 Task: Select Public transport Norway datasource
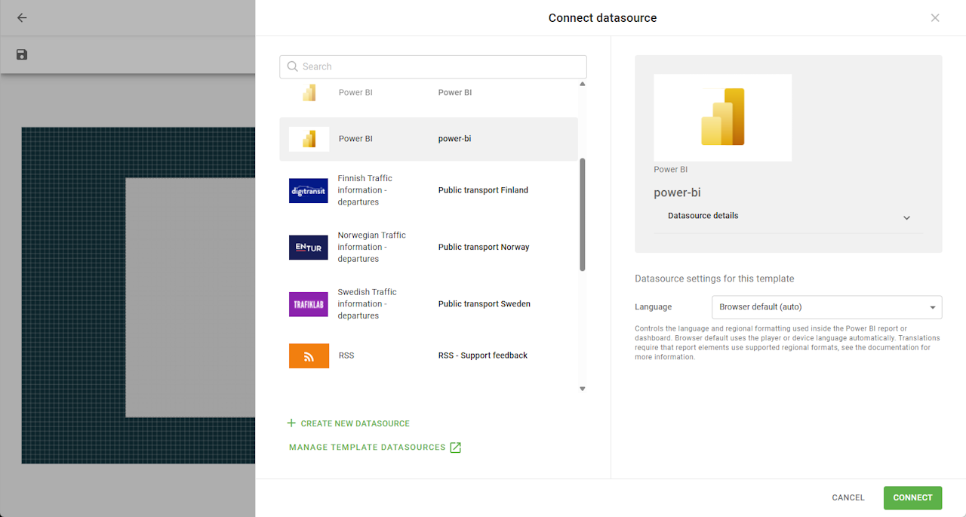429,247
